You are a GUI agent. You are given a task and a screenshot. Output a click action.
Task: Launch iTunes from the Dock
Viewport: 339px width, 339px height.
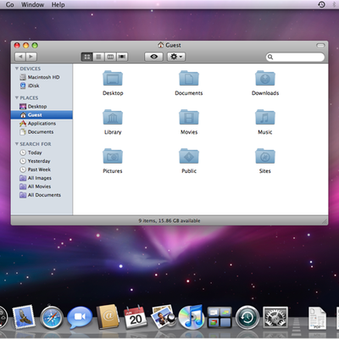[192, 317]
